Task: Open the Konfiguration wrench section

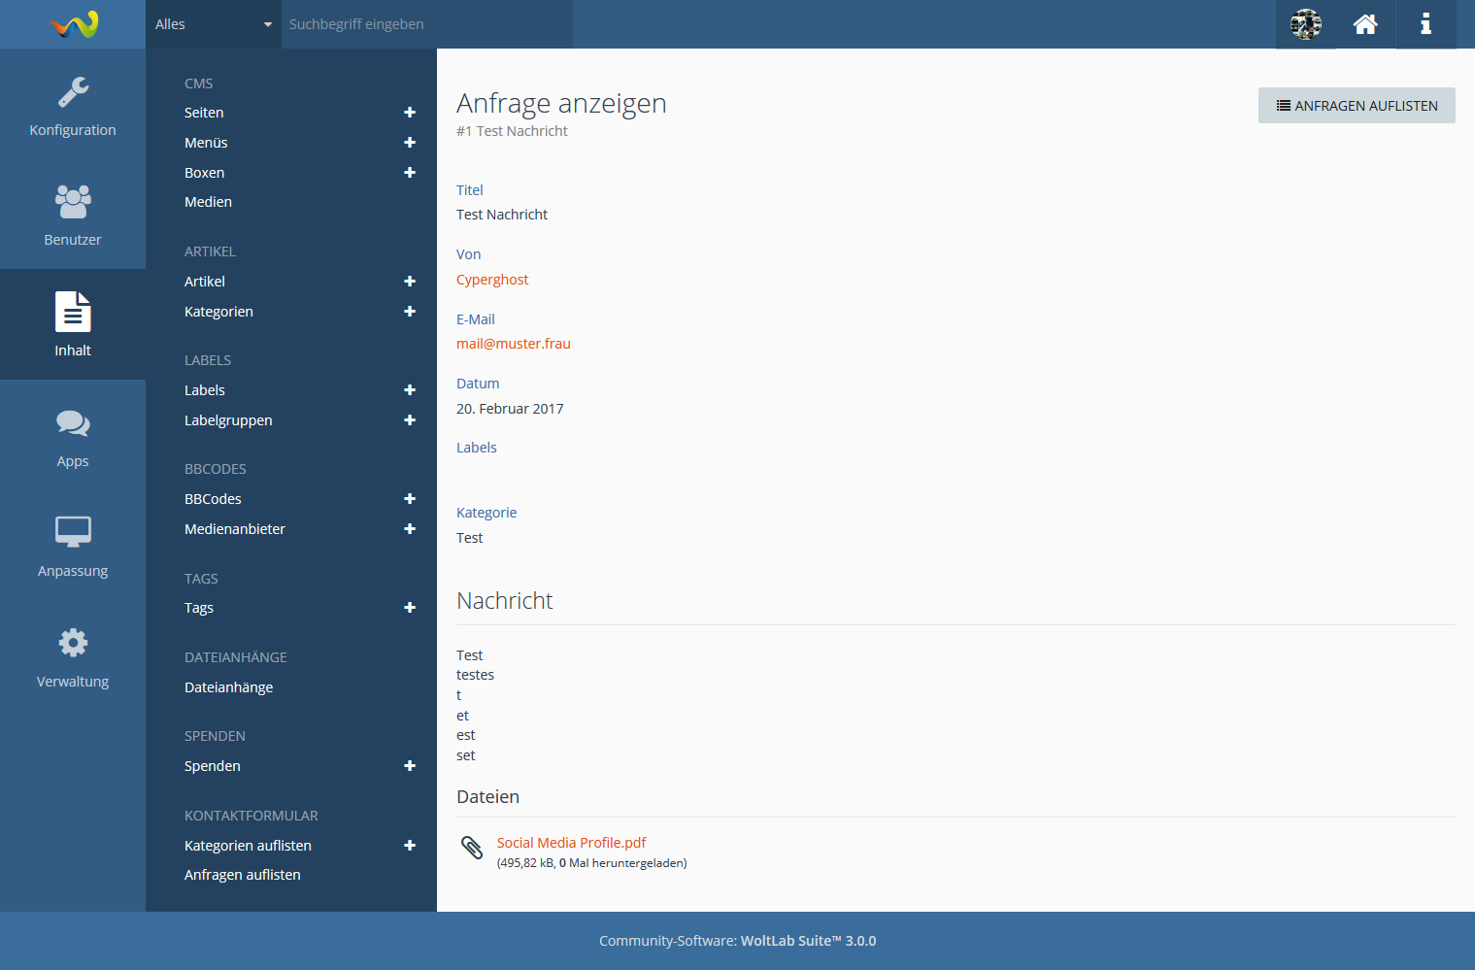Action: [x=73, y=105]
